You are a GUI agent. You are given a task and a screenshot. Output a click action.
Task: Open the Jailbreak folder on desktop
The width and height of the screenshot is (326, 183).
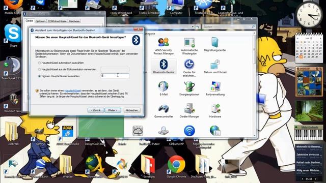[x=13, y=133]
